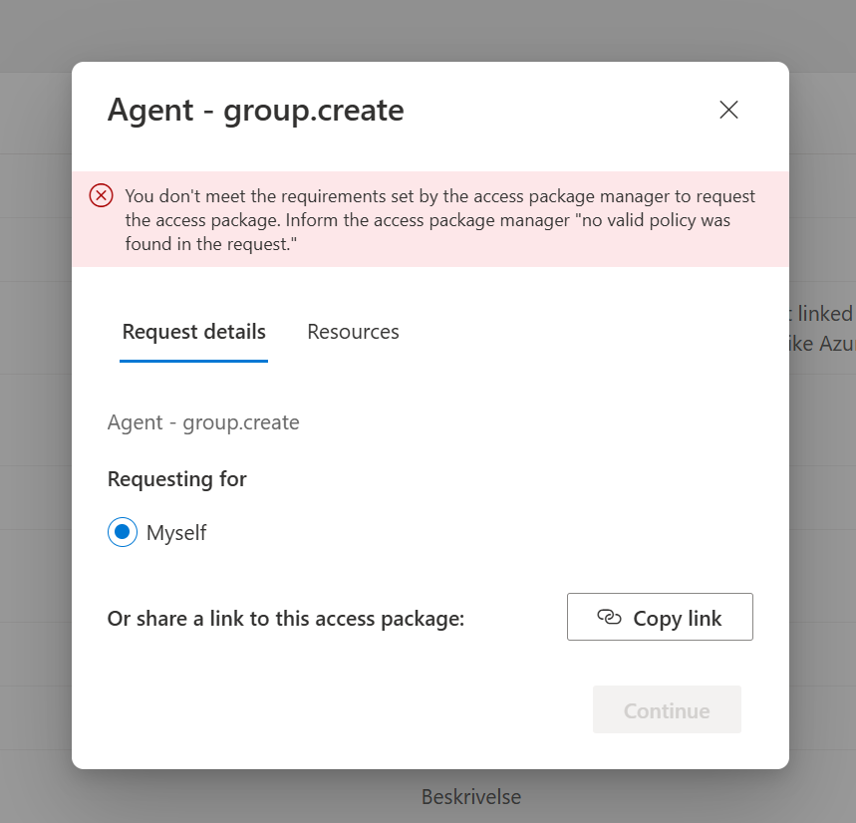
Task: Click the chain link icon in Copy link
Action: 609,618
